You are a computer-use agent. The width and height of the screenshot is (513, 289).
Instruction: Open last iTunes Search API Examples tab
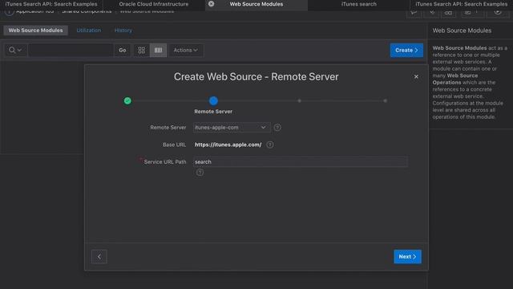[462, 4]
